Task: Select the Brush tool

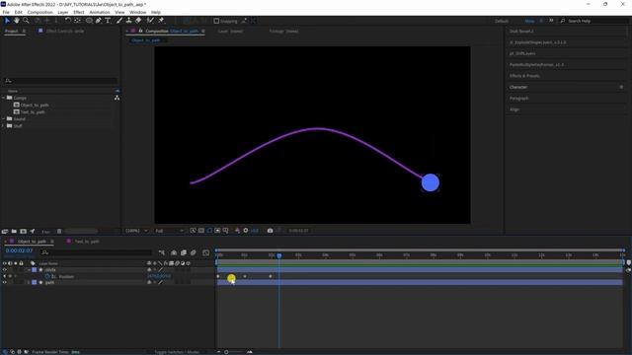Action: [x=119, y=20]
